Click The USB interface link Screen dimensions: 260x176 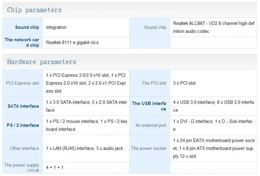point(149,106)
